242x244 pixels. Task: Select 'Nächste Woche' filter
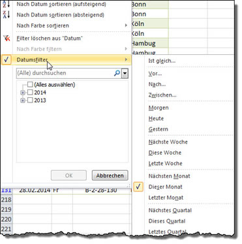click(168, 142)
